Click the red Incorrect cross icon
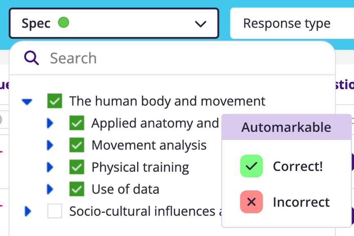This screenshot has width=354, height=236. (x=251, y=202)
